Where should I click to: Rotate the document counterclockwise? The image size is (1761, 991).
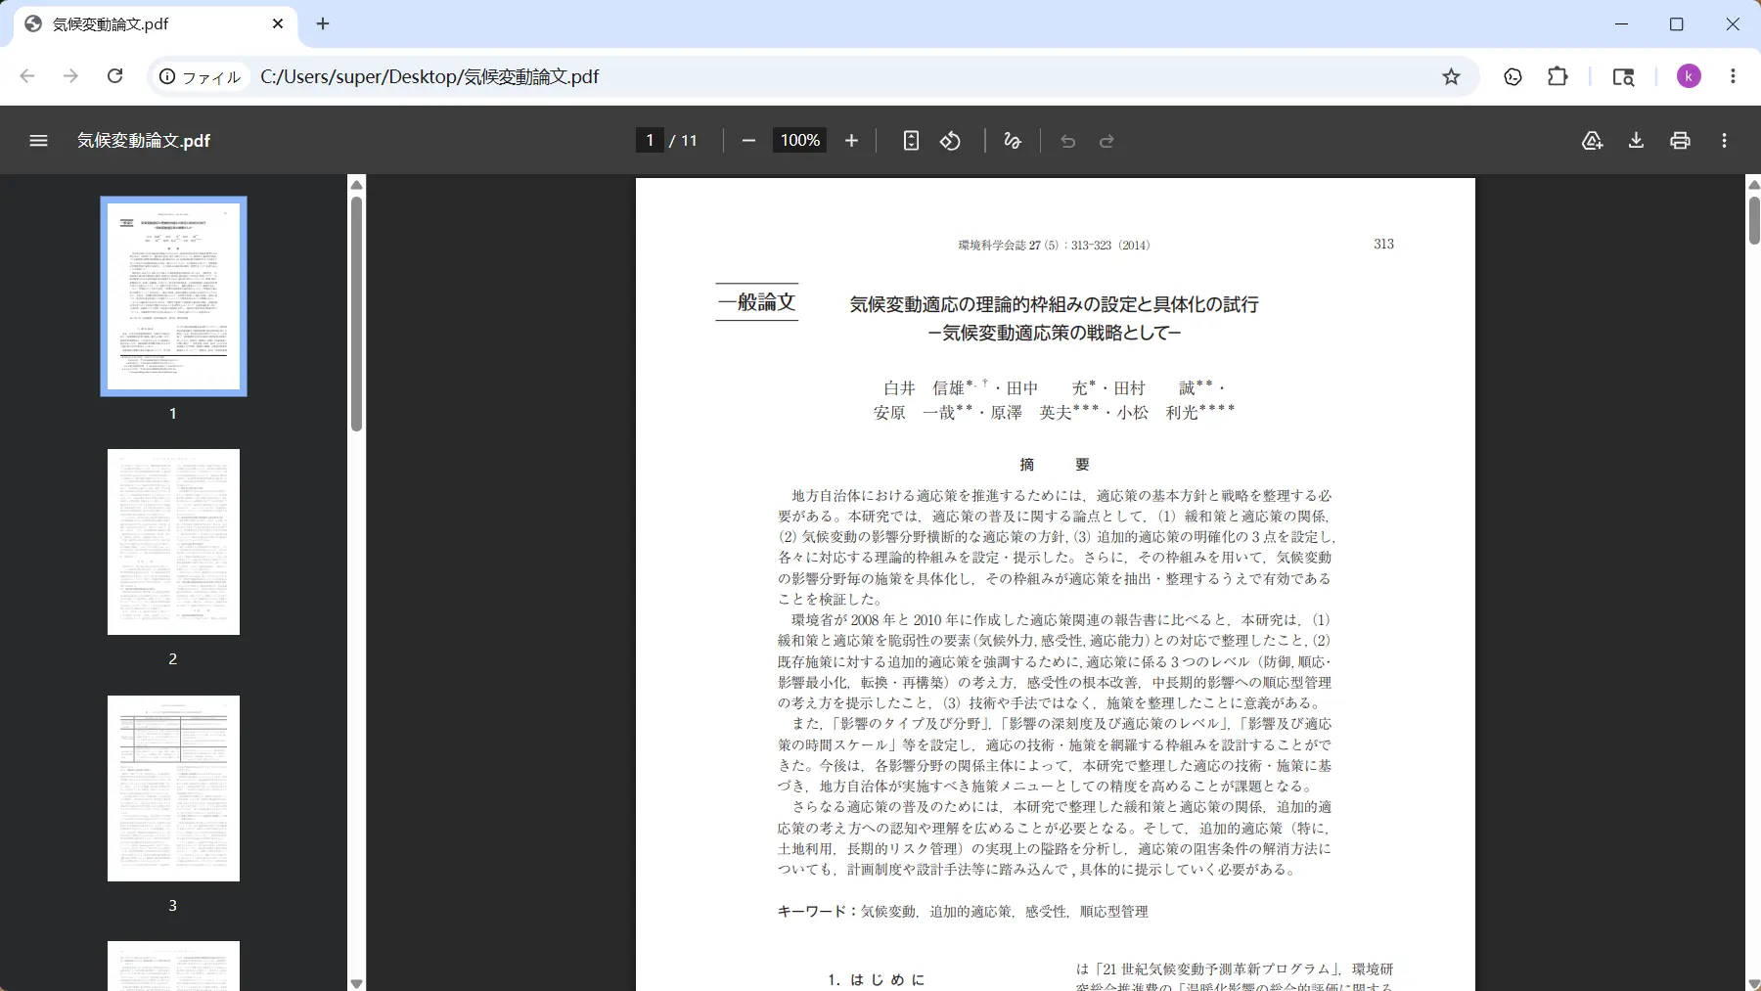coord(950,141)
